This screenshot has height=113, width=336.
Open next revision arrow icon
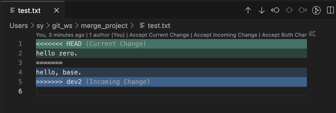click(302, 10)
